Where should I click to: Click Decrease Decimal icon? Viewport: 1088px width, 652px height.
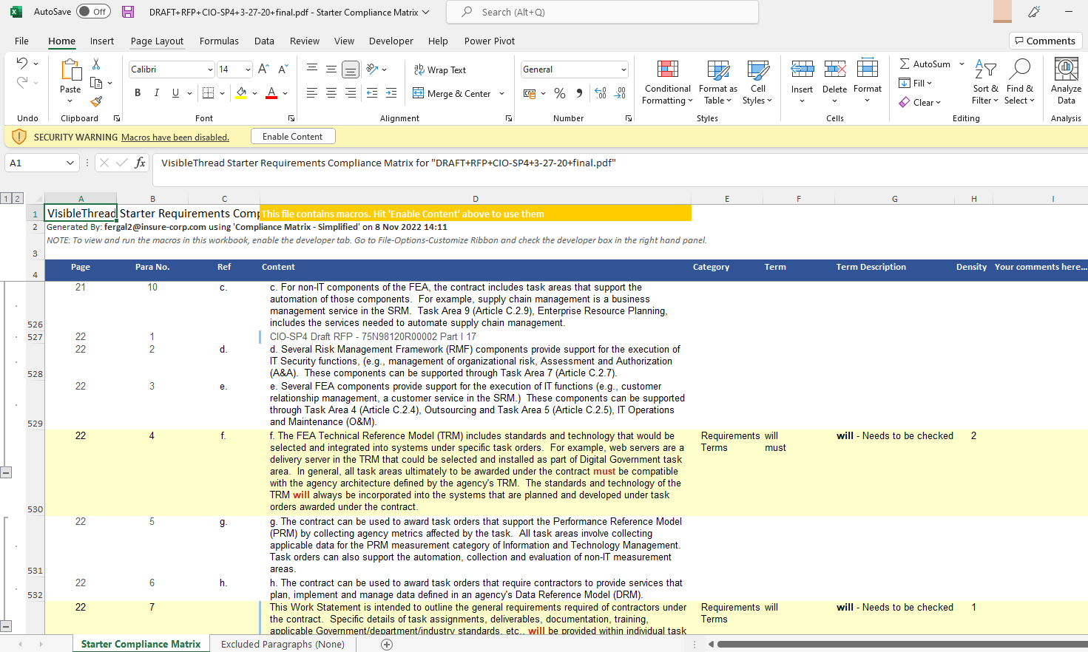[x=620, y=93]
